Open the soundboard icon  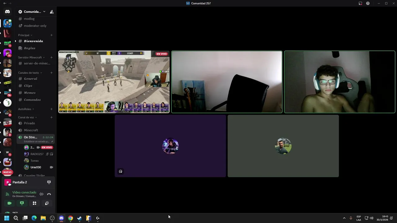click(x=47, y=203)
